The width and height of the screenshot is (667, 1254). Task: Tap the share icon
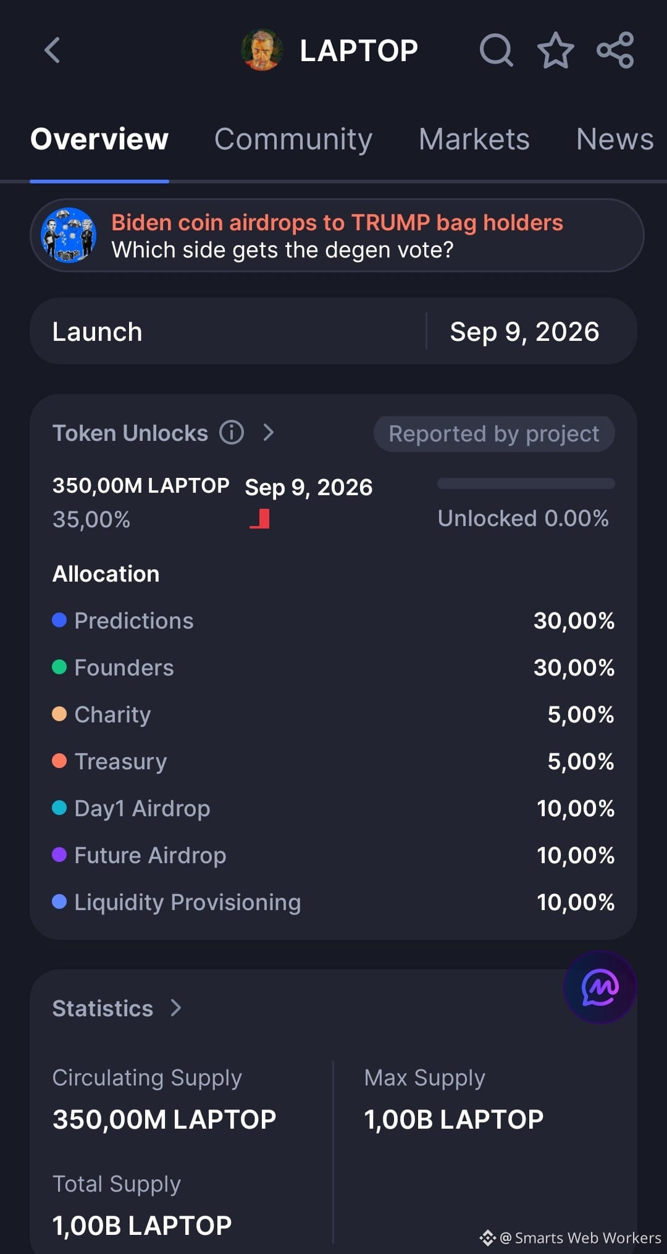coord(615,50)
